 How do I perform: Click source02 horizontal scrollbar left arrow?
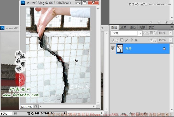point(41,106)
